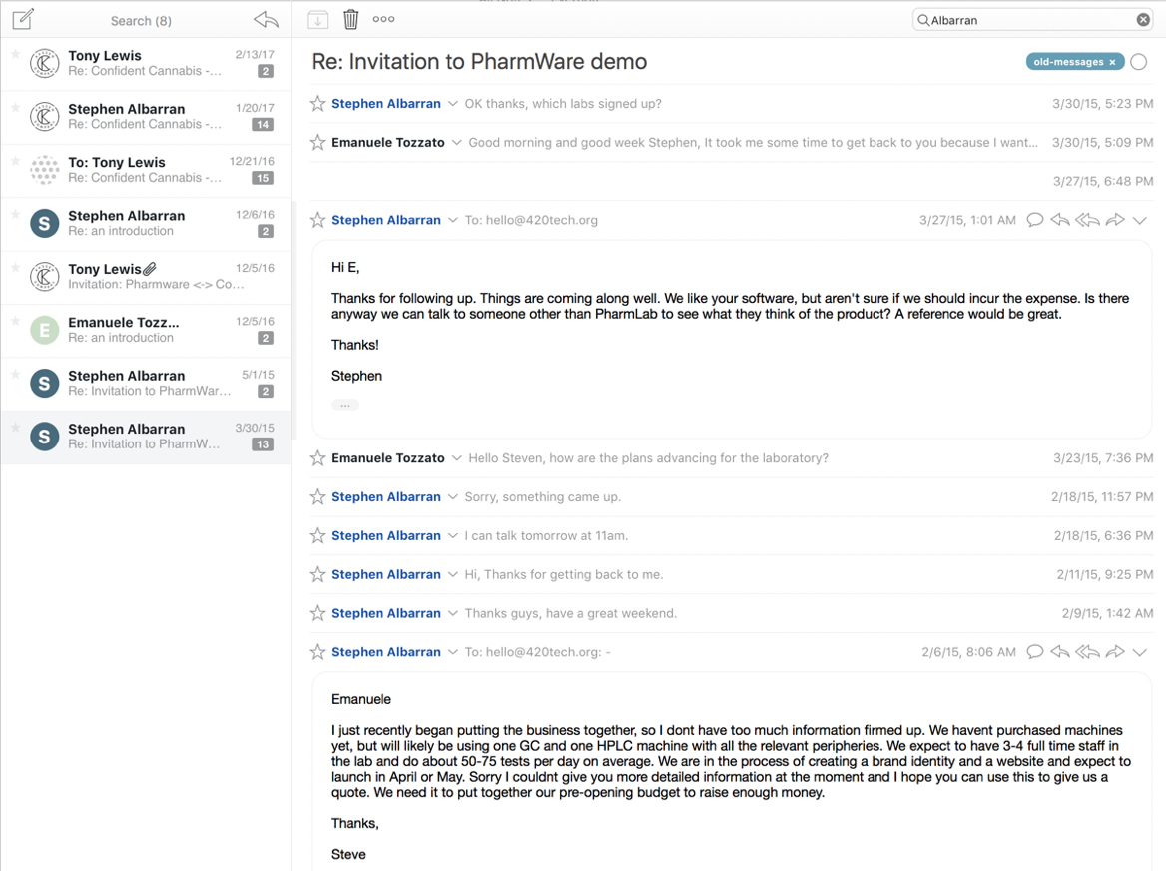Star Emanuele's 'Good morning and good week' message
The width and height of the screenshot is (1166, 883).
pos(317,142)
